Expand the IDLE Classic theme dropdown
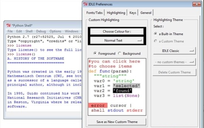Viewport: 204px width, 128px height. [x=174, y=51]
